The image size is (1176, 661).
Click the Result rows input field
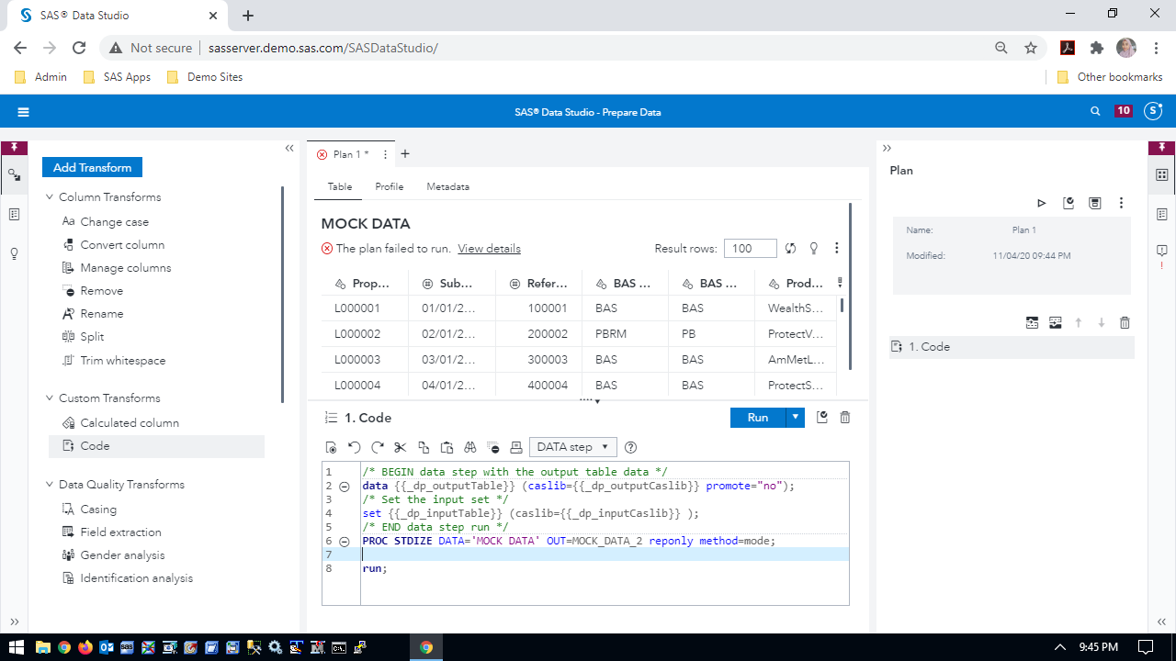750,248
